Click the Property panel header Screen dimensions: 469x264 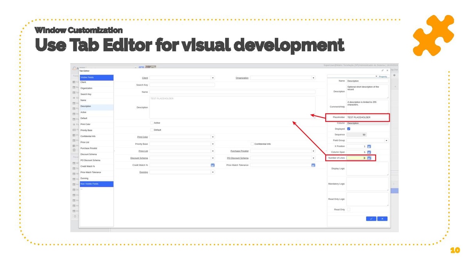pyautogui.click(x=381, y=77)
